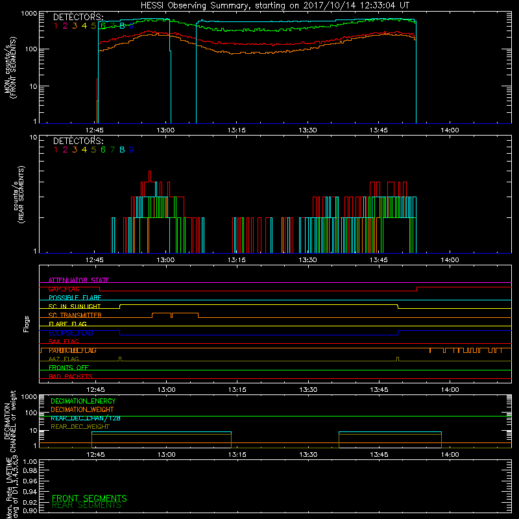Click the ATTENUATOR_STATE flag label
This screenshot has height=519, width=519.
[x=78, y=280]
